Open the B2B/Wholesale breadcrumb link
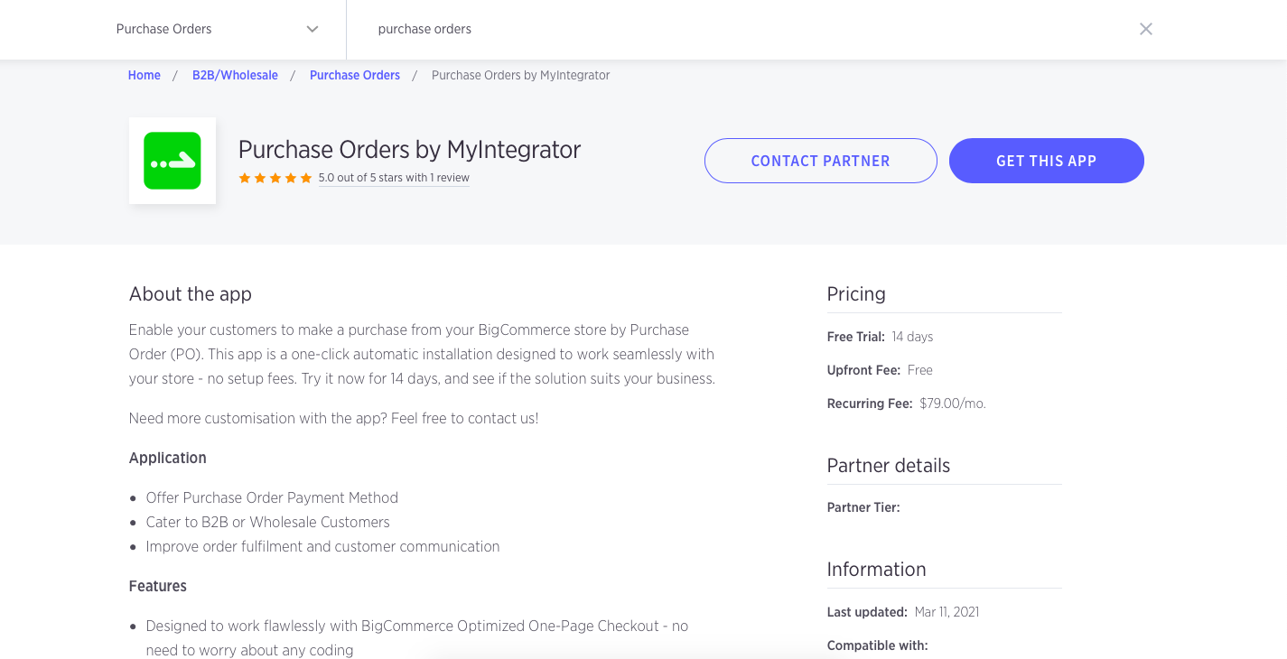1287x659 pixels. coord(235,76)
